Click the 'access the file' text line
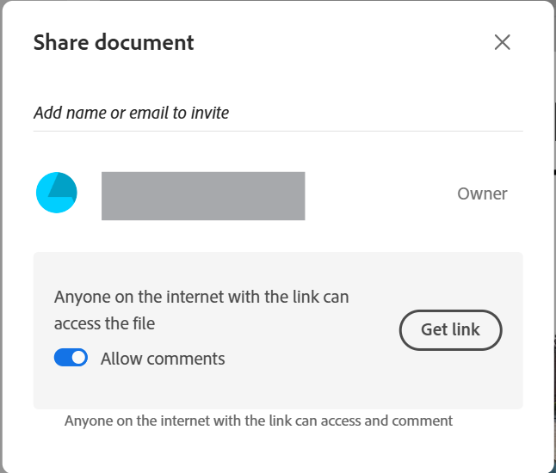Viewport: 556px width, 473px height. click(x=104, y=324)
